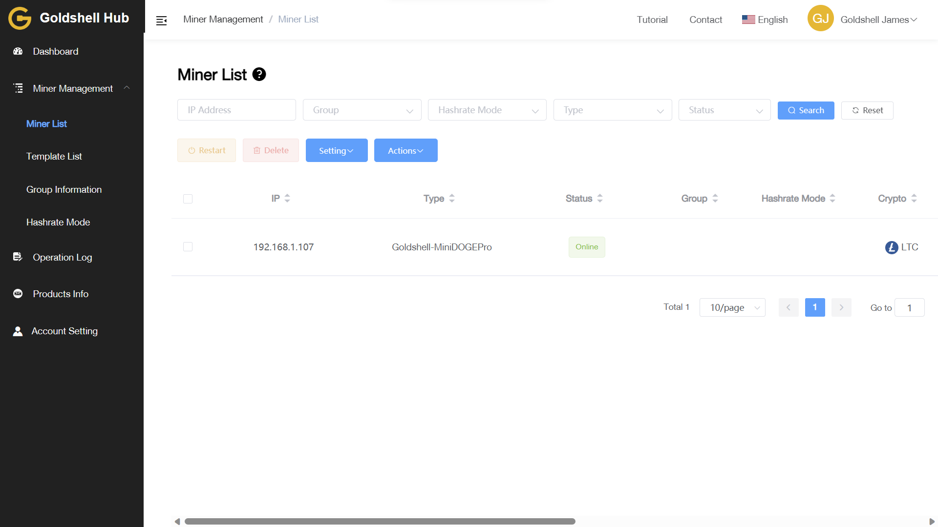Image resolution: width=938 pixels, height=527 pixels.
Task: Open the Tutorial link
Action: pyautogui.click(x=652, y=20)
